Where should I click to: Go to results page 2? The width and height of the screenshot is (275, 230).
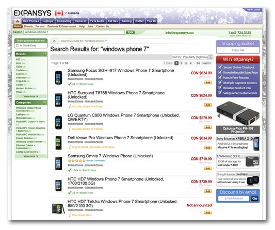pos(181,63)
